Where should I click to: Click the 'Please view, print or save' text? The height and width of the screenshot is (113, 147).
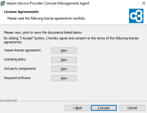pyautogui.click(x=43, y=32)
